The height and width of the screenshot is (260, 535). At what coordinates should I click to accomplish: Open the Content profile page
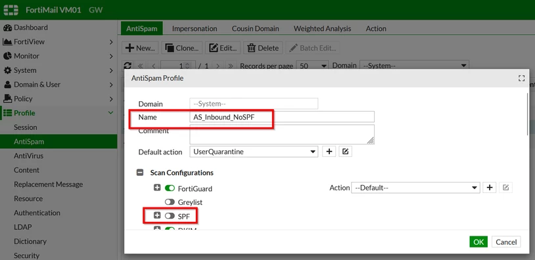point(26,170)
